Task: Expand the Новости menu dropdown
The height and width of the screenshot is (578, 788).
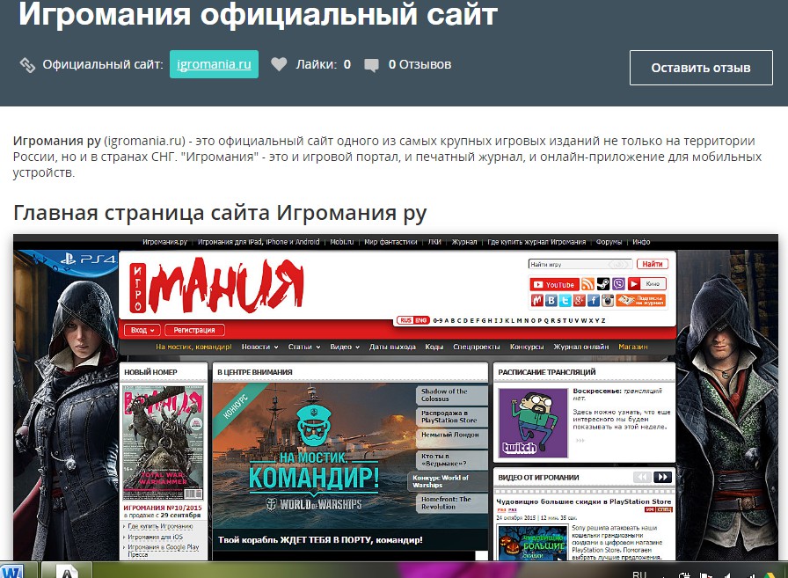Action: click(x=259, y=347)
